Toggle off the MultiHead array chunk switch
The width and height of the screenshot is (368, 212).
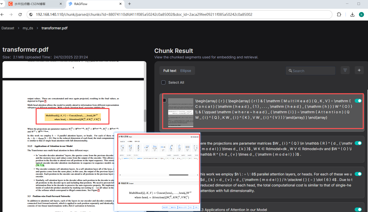[x=358, y=101]
